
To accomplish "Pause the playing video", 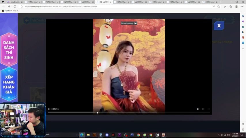I will (49, 109).
